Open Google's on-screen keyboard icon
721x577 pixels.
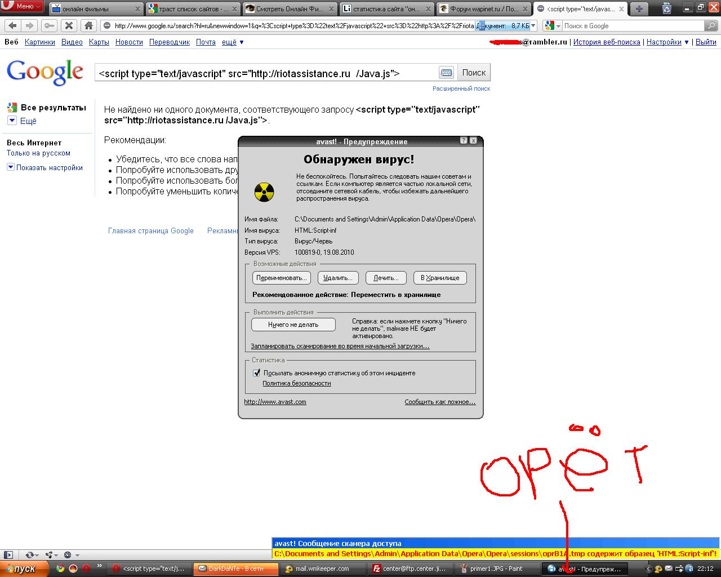click(x=446, y=73)
